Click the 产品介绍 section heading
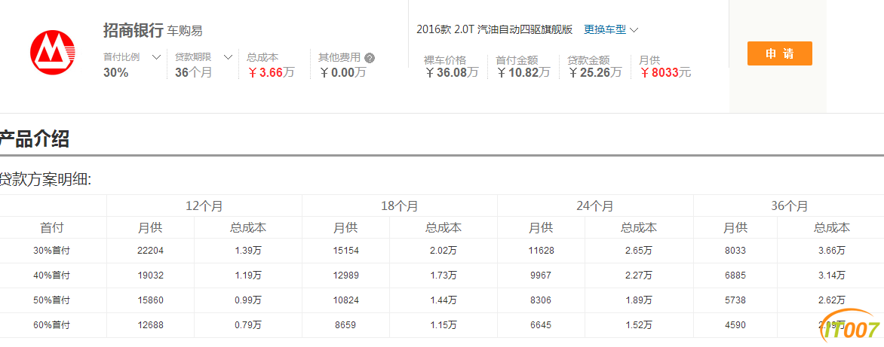 click(x=35, y=138)
